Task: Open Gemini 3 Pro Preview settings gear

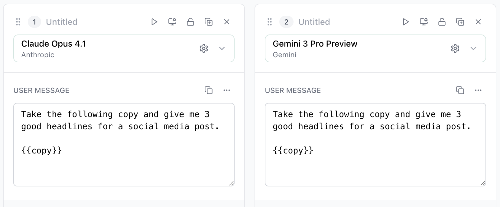Action: pos(455,48)
